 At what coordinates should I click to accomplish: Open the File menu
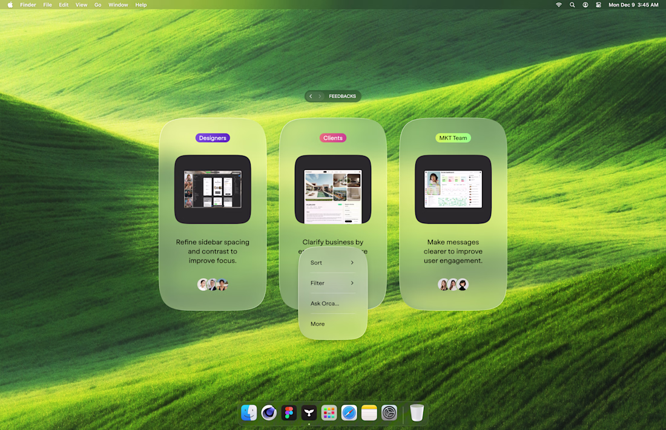[x=48, y=5]
